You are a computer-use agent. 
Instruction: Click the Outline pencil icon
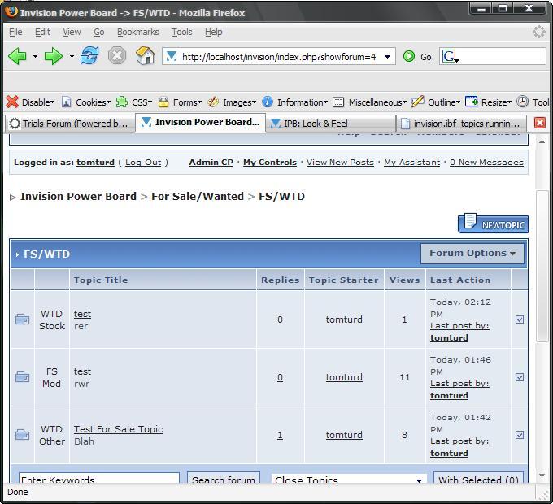pyautogui.click(x=417, y=102)
